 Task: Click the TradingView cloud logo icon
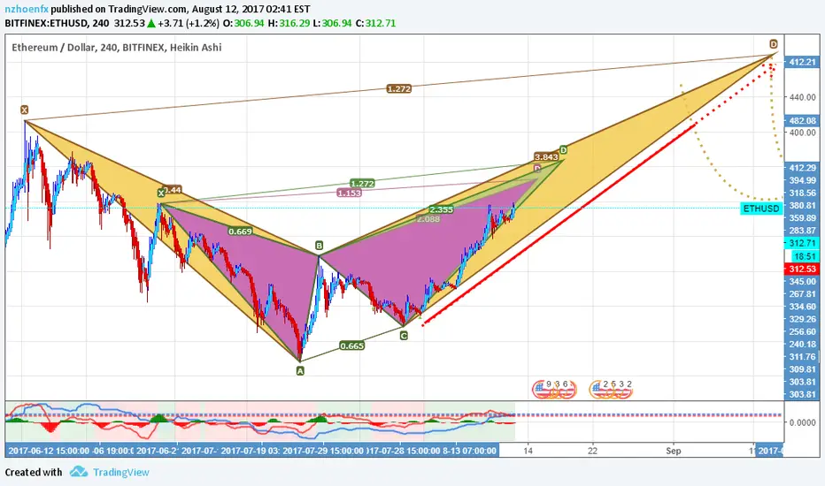[x=79, y=471]
